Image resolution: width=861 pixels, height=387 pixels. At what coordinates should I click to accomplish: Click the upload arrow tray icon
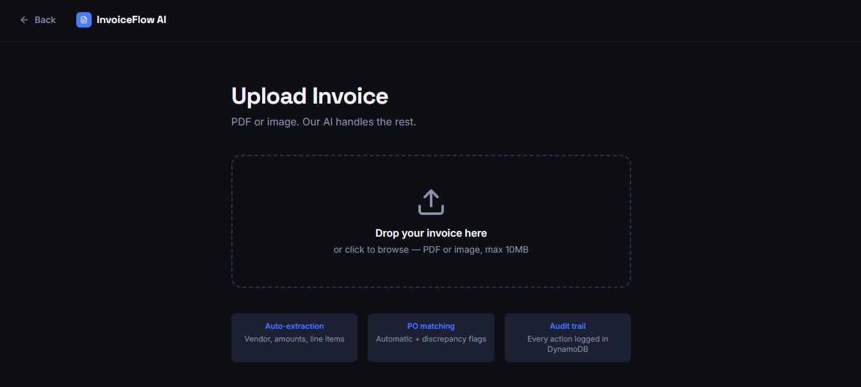pyautogui.click(x=431, y=202)
